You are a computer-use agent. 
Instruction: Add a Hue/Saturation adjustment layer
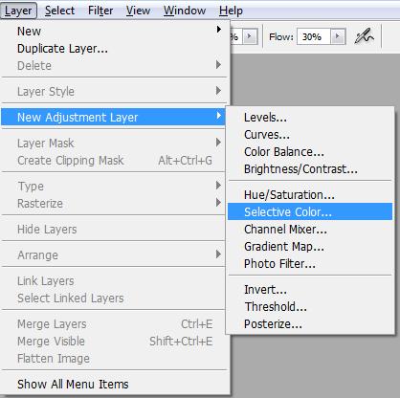pyautogui.click(x=310, y=194)
